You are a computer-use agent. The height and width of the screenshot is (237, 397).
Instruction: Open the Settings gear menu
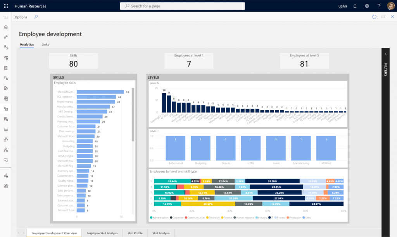[x=367, y=6]
